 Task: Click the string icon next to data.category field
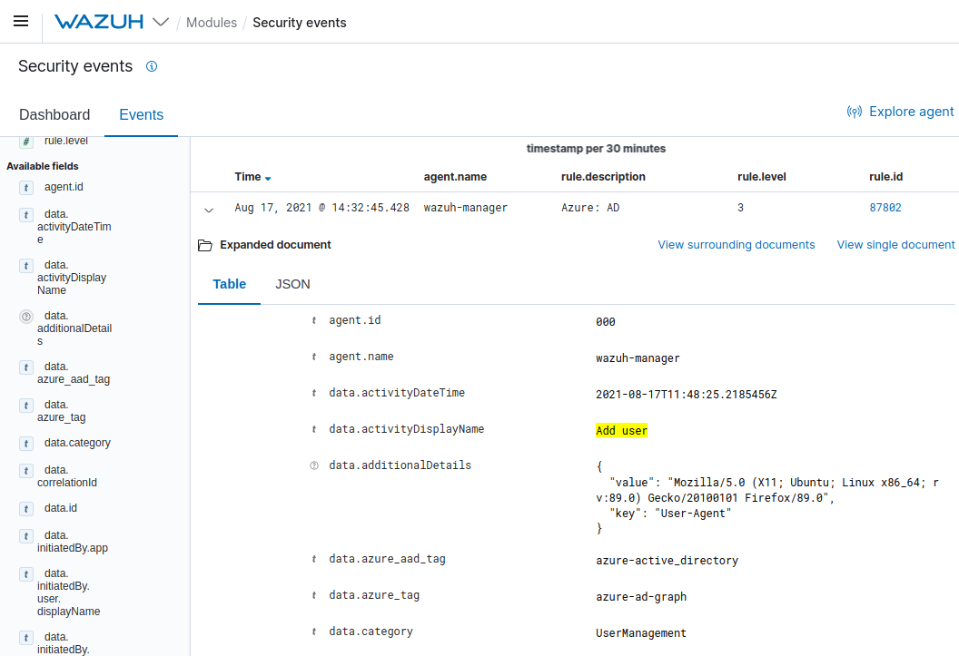25,443
